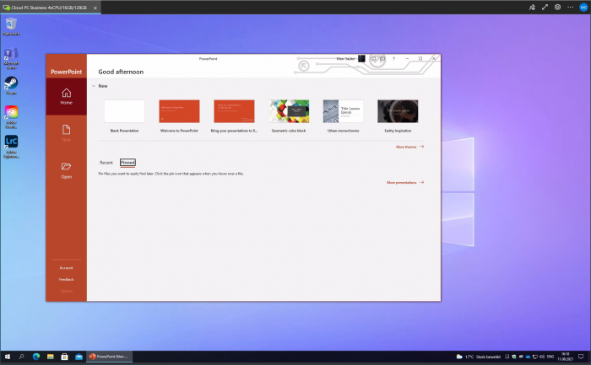
Task: Follow the More presentations link
Action: click(x=405, y=182)
